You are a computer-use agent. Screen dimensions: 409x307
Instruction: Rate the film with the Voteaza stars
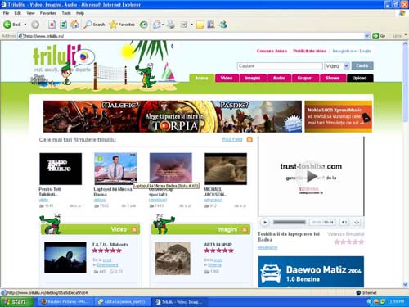(349, 242)
